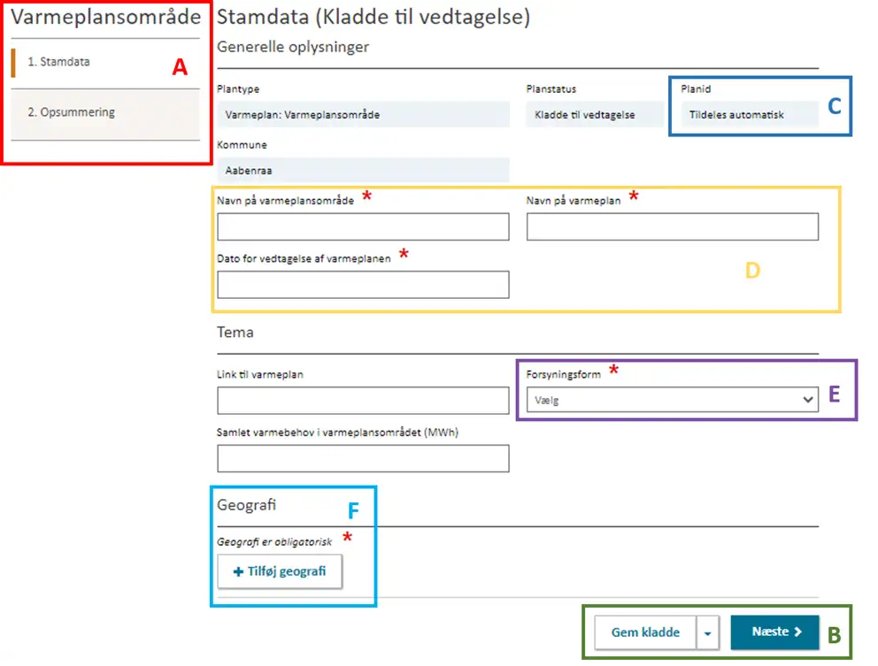Click the read-only Plantype field
Viewport: 878px width, 666px height.
click(x=363, y=115)
